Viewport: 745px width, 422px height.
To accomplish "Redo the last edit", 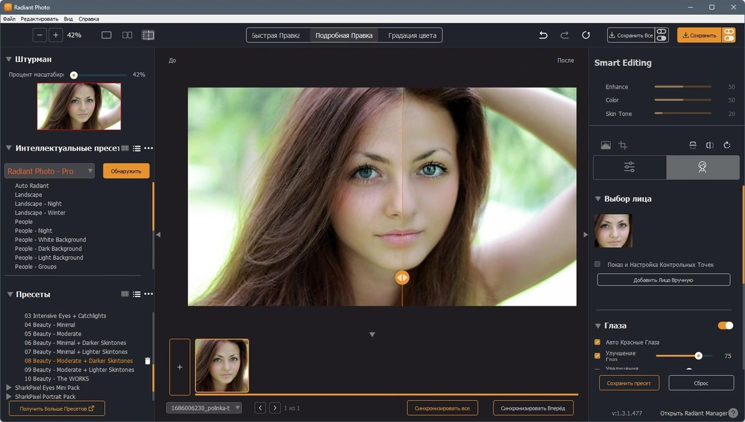I will pos(564,35).
